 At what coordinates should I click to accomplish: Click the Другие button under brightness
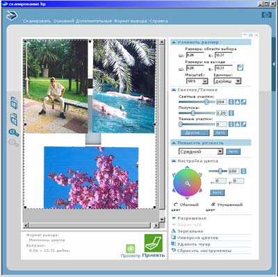[x=195, y=133]
